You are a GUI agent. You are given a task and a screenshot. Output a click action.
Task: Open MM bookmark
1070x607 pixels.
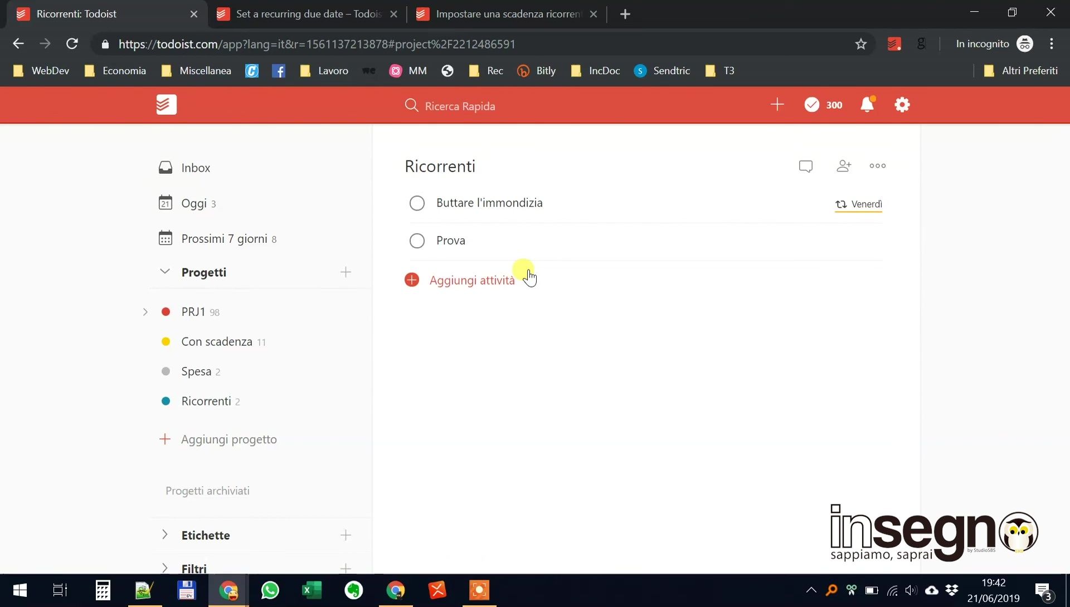(x=408, y=71)
